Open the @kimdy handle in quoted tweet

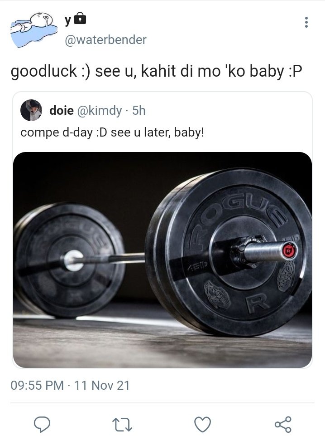100,110
